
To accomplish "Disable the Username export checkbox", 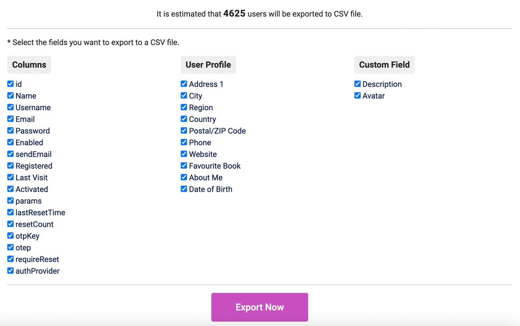I will pos(10,107).
